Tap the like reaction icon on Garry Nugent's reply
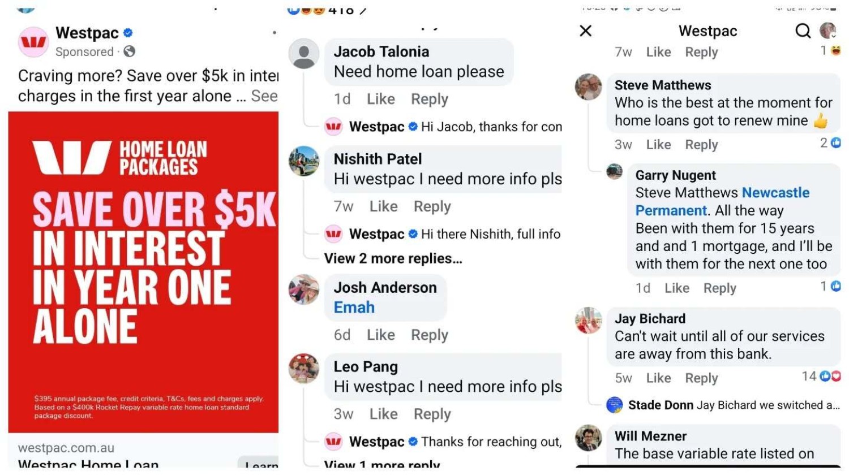Screen dimensions: 849x476 [x=835, y=286]
